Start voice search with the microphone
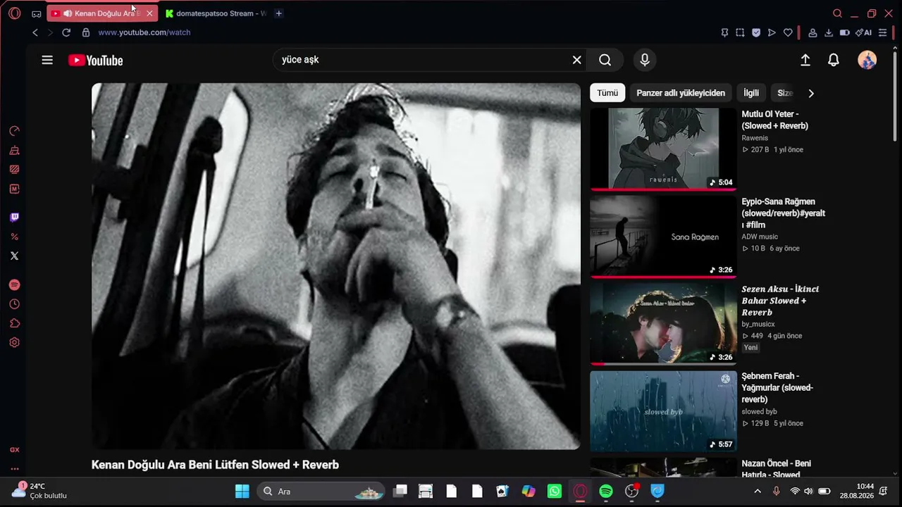 pos(645,60)
